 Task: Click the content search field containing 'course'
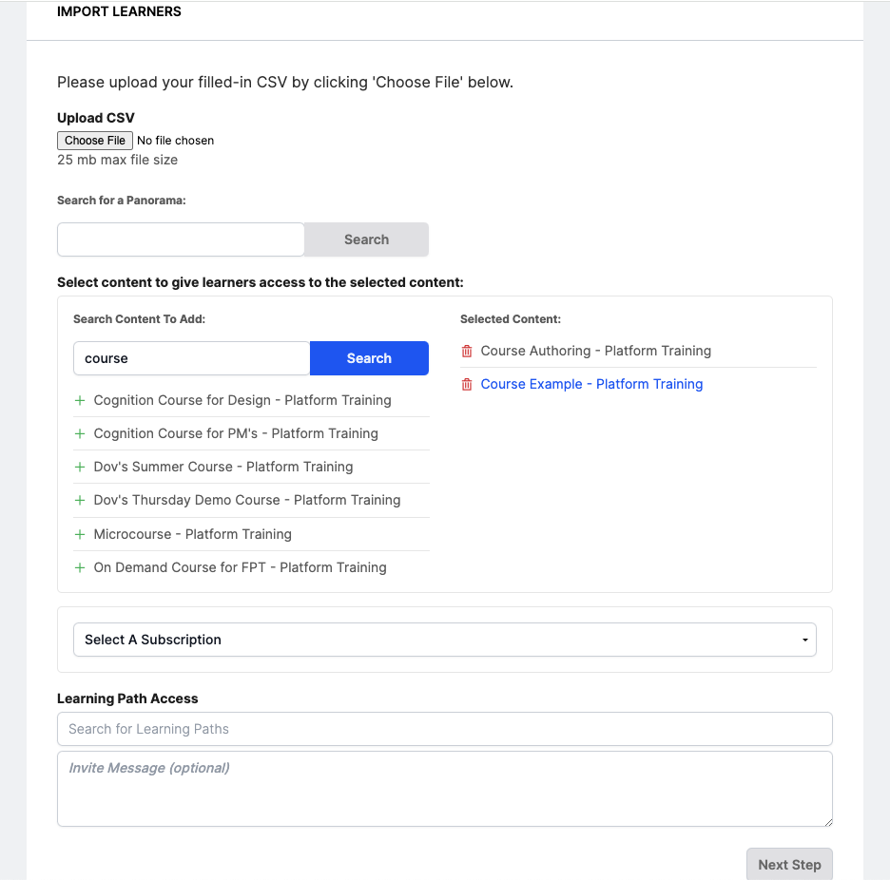(191, 358)
